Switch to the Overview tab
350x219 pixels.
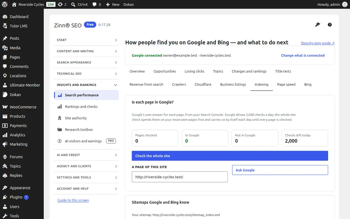(x=137, y=71)
